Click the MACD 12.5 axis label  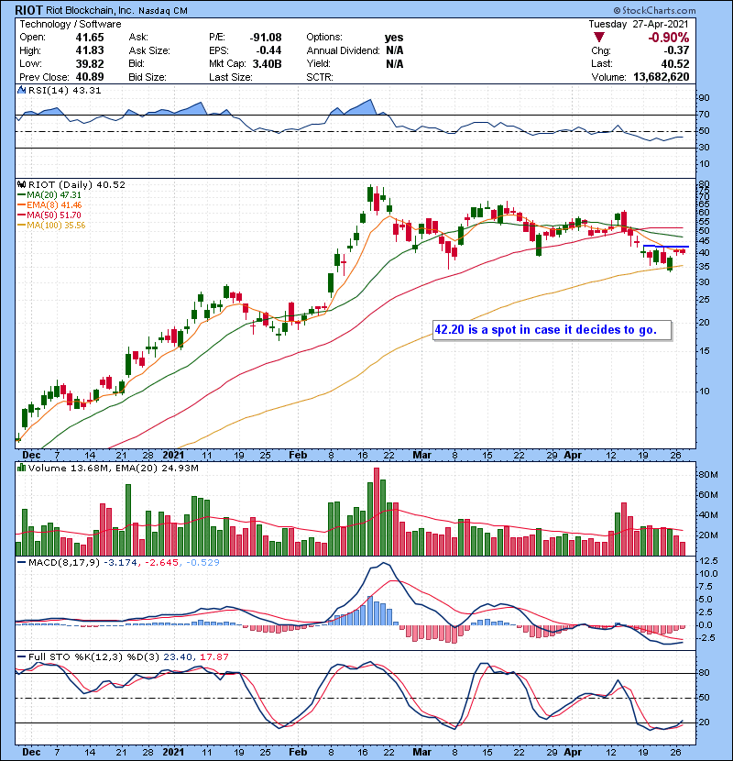(707, 560)
